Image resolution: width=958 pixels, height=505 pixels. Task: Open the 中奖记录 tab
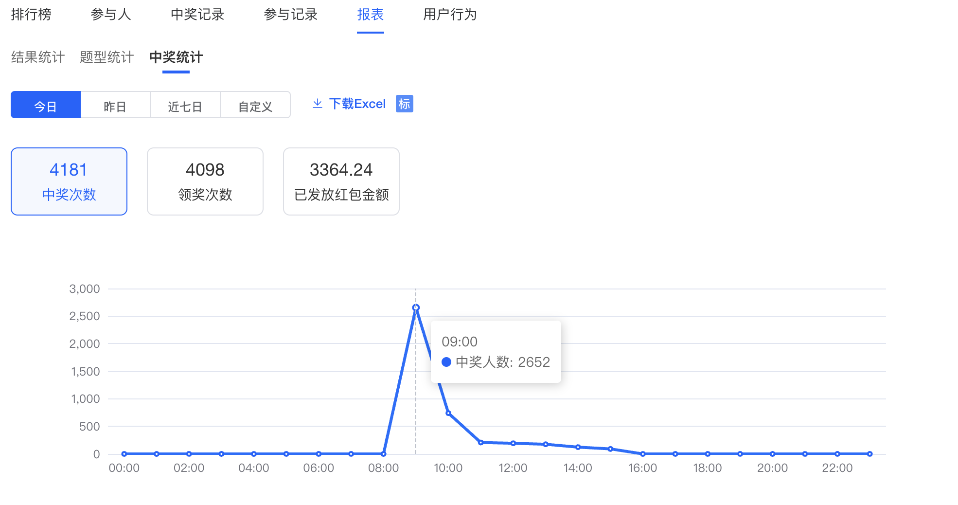pos(197,15)
